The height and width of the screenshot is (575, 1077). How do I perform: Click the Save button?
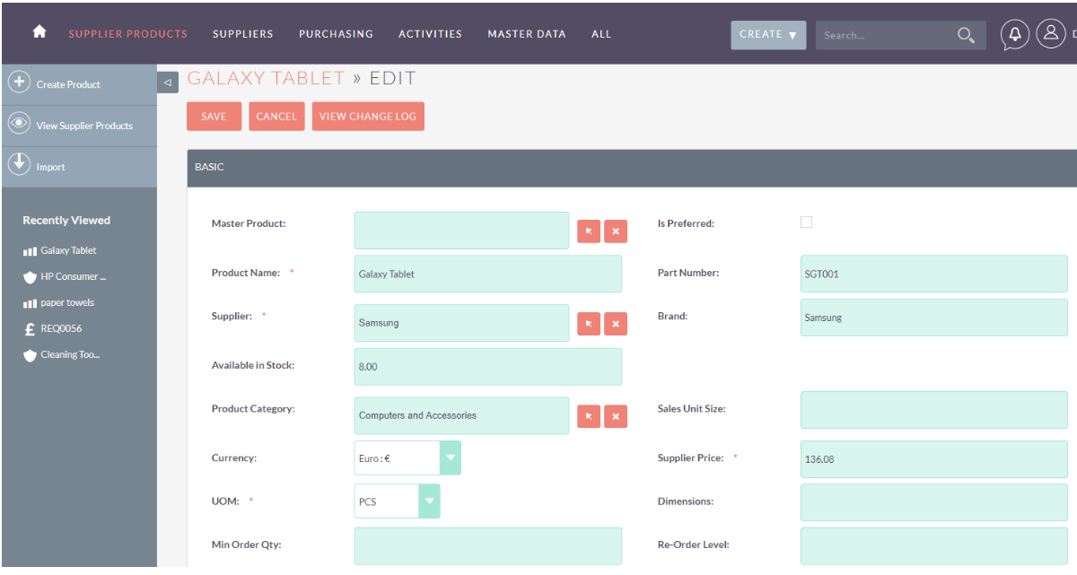(x=214, y=117)
